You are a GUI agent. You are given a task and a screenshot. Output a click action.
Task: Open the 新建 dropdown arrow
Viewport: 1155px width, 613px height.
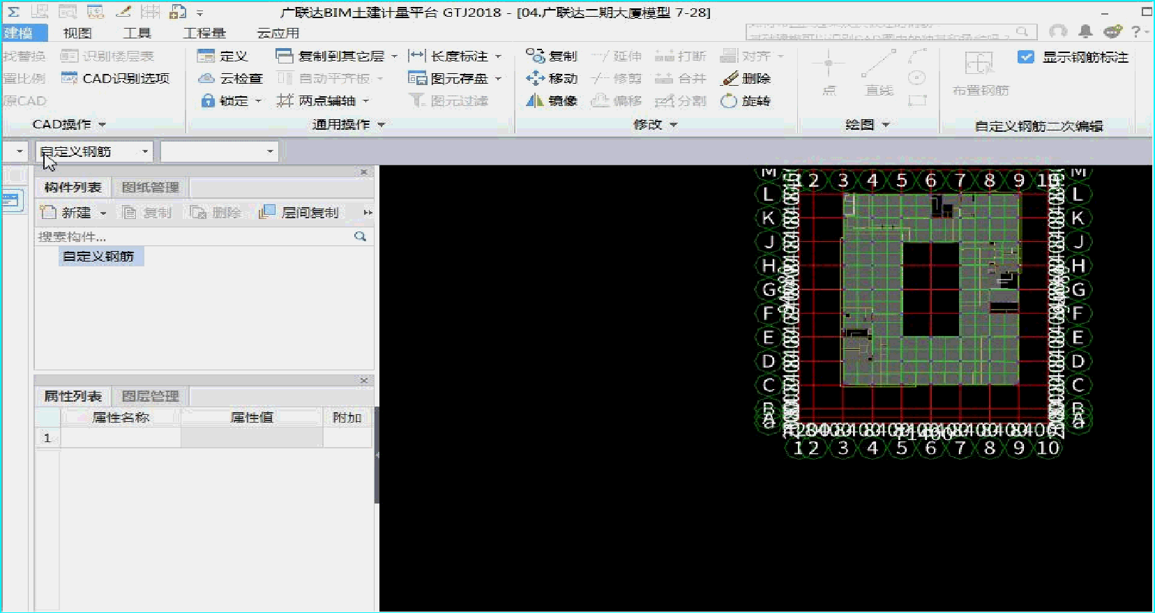(x=103, y=213)
